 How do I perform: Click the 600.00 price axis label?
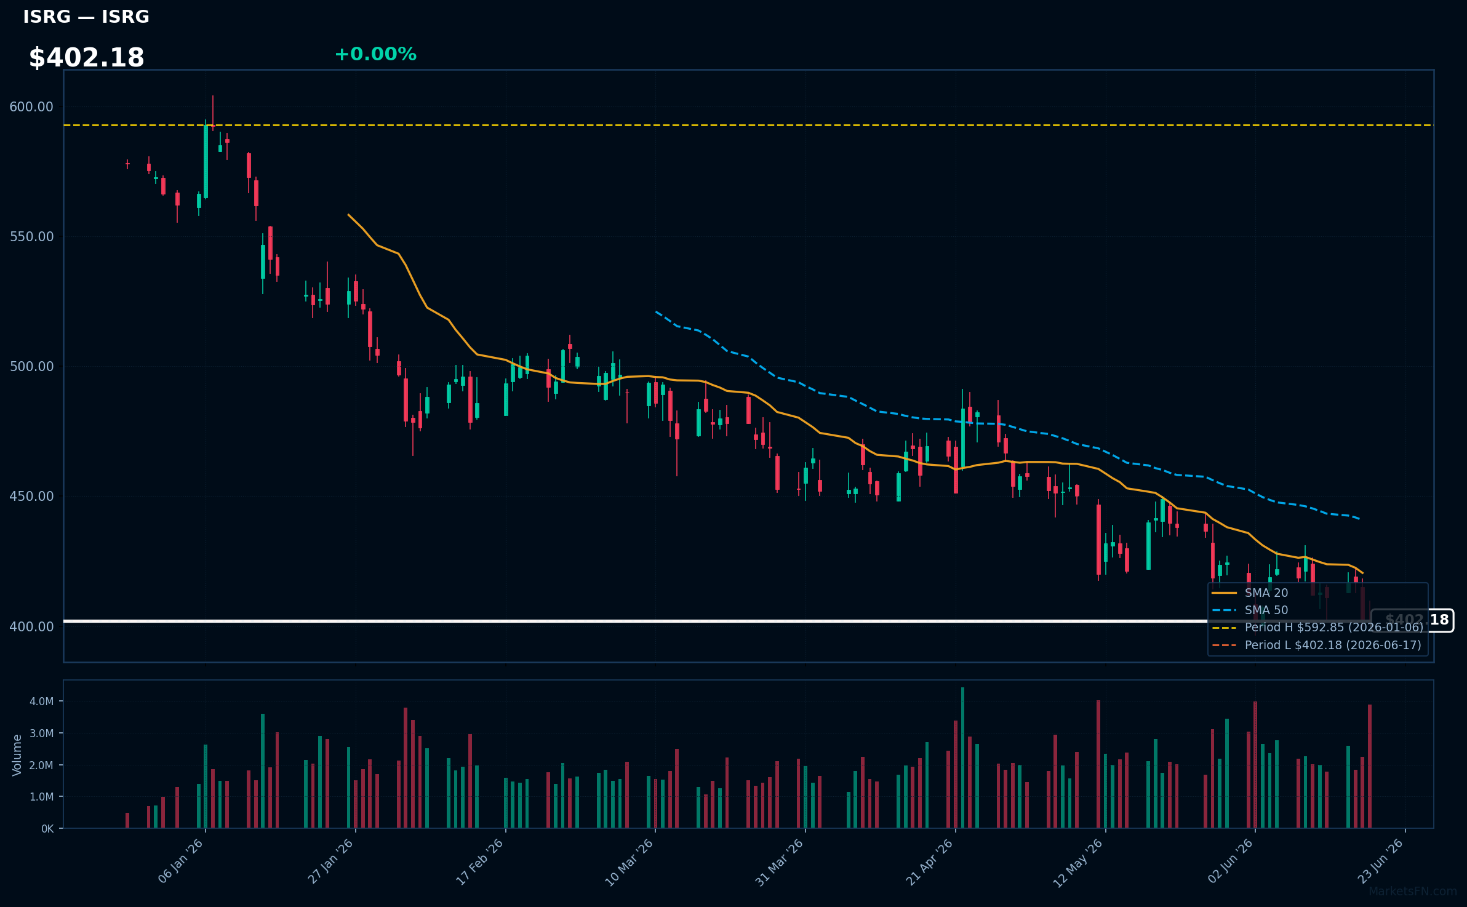[x=31, y=106]
